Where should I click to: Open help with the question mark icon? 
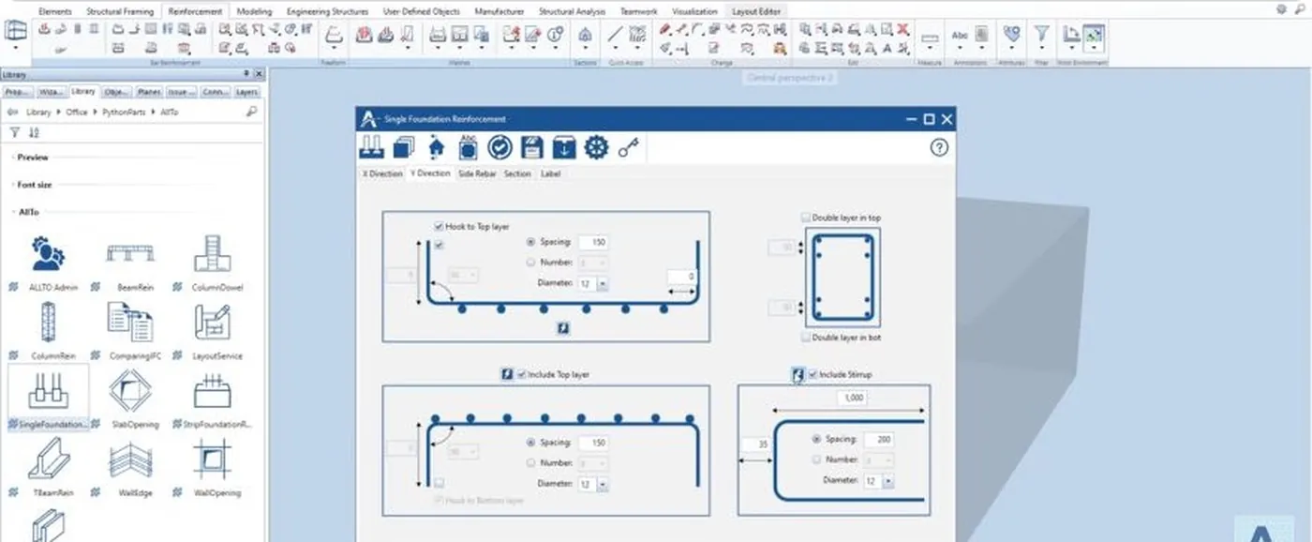(939, 147)
